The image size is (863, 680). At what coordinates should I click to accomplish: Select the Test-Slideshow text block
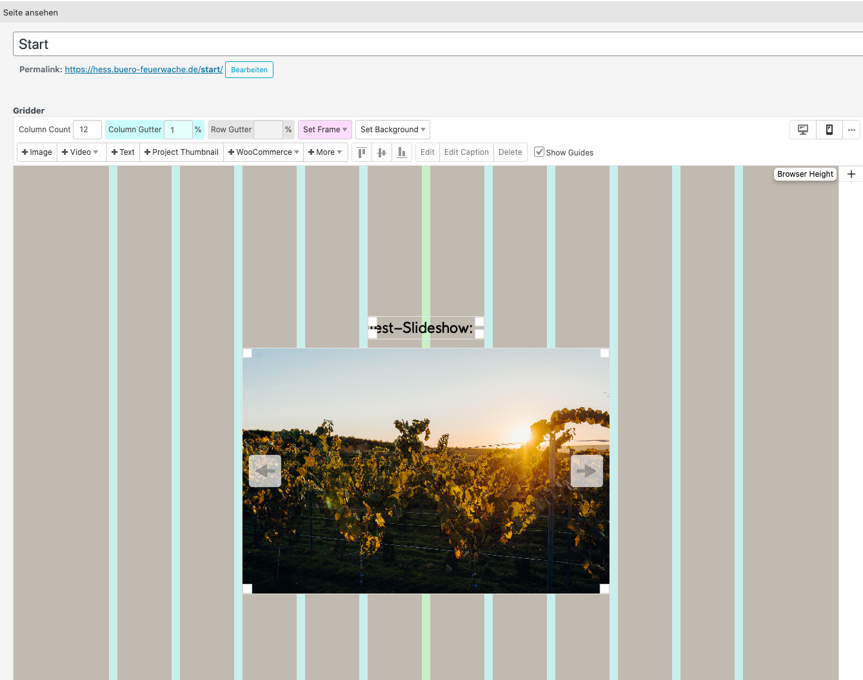point(425,328)
